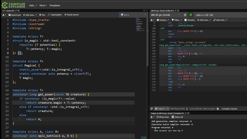Click the code minimap in source editor
The image size is (247, 139).
140,25
